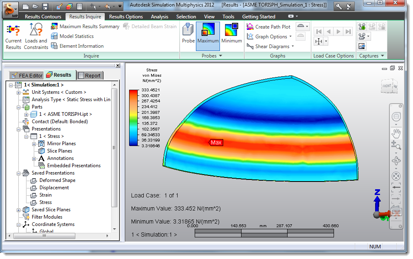Click the Zoom tool in navigation bar
The image size is (413, 259).
pyautogui.click(x=396, y=145)
